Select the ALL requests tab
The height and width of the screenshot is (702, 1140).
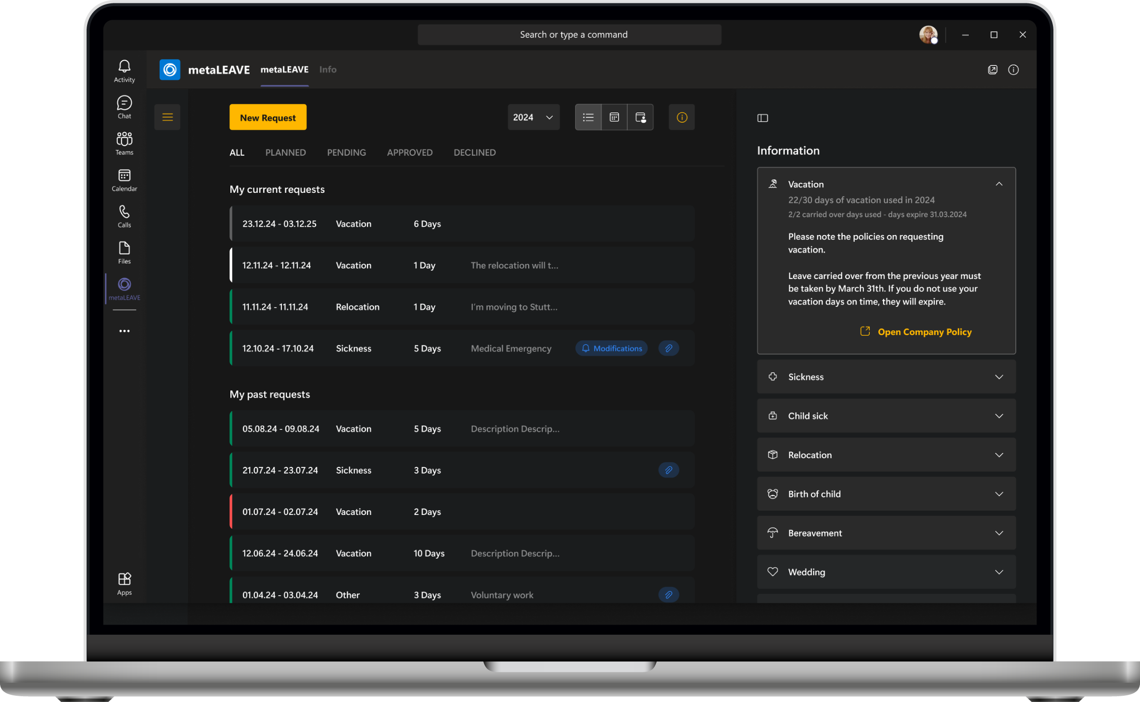coord(237,152)
